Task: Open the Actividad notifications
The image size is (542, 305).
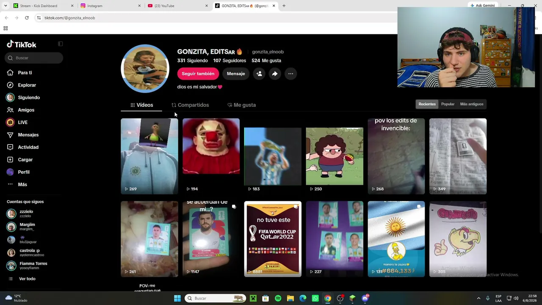Action: pyautogui.click(x=23, y=147)
